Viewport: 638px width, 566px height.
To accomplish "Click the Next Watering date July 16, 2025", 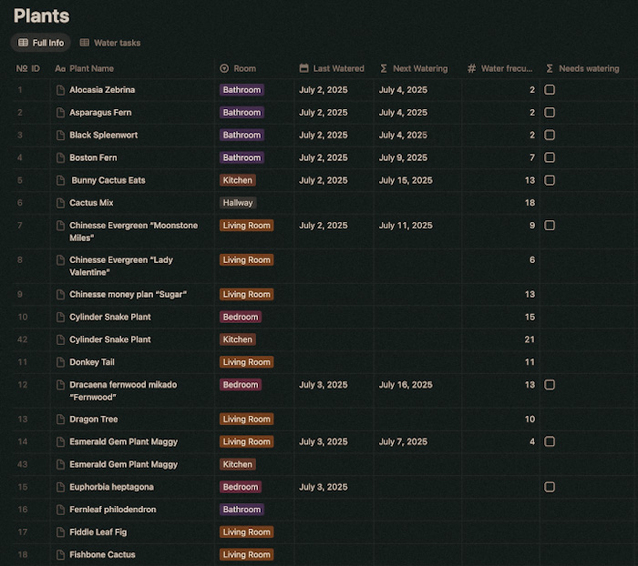I will pyautogui.click(x=406, y=384).
